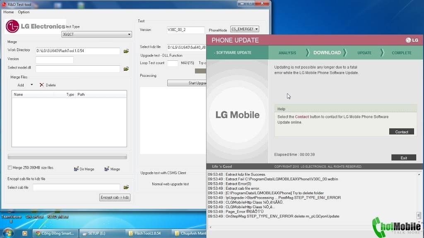
Task: Browse for Select model.dll file icon
Action: (x=126, y=69)
